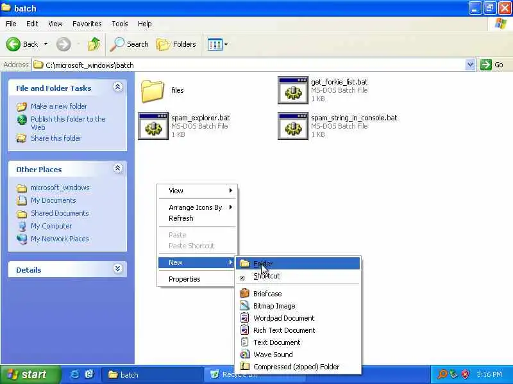This screenshot has height=384, width=513.
Task: Expand the Address bar dropdown
Action: click(470, 65)
